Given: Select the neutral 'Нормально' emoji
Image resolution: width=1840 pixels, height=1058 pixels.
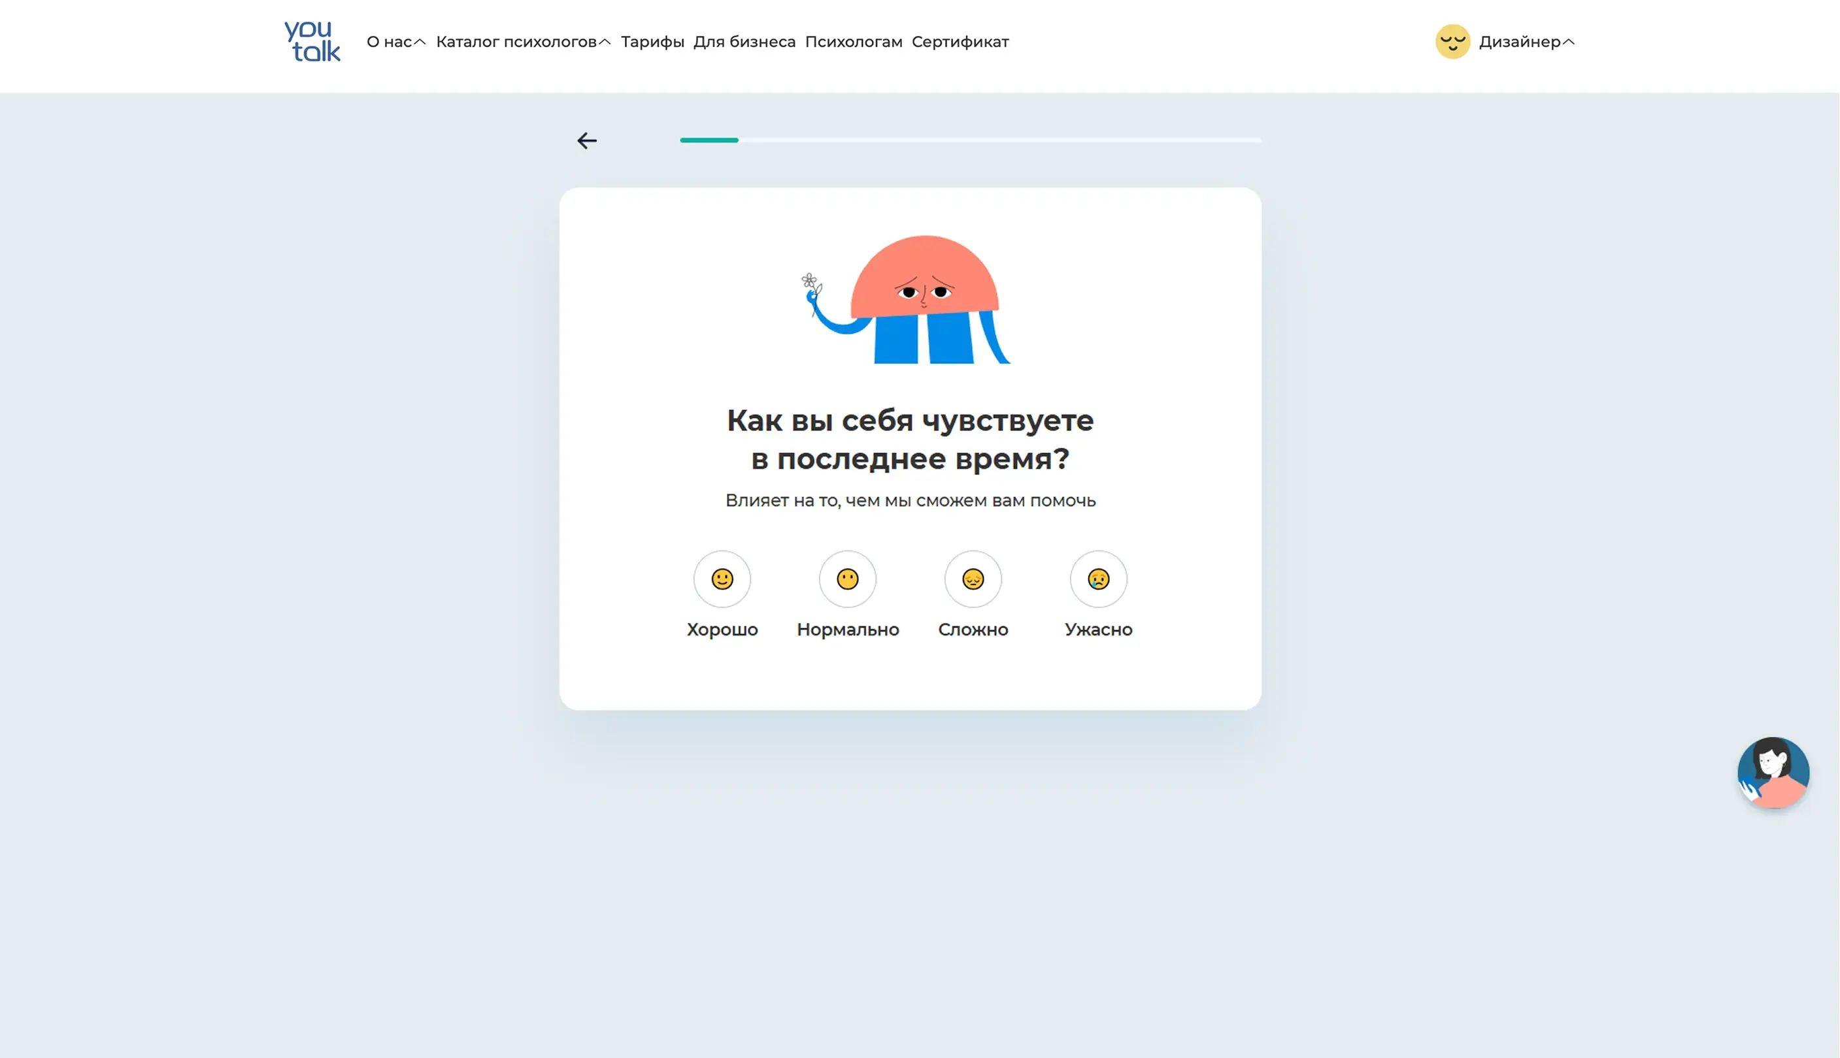Looking at the screenshot, I should [847, 579].
